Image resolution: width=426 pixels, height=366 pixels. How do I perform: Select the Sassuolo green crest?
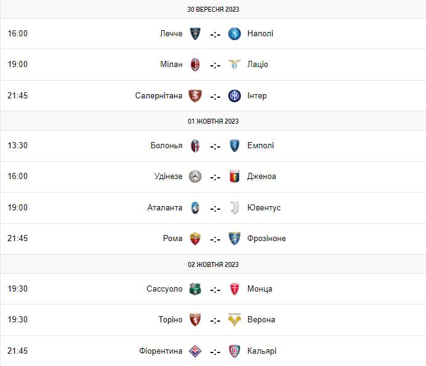click(195, 289)
